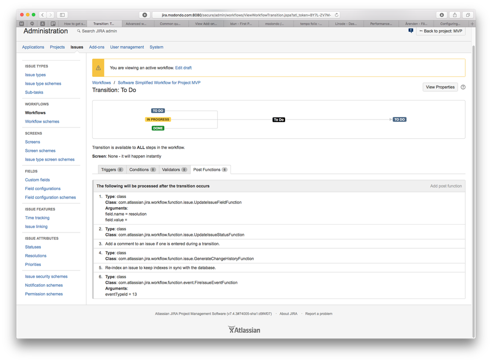Image resolution: width=492 pixels, height=362 pixels.
Task: Click Report a problem footer link
Action: coord(319,314)
